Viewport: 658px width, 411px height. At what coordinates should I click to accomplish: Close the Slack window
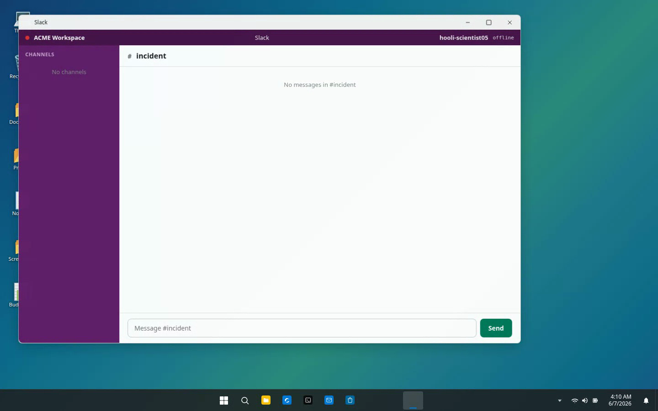(509, 22)
